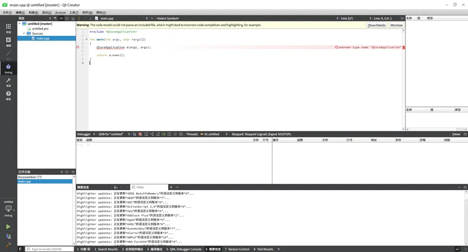Open the 文件(F) menu
Screen dimensions: 468x252
tap(7, 12)
